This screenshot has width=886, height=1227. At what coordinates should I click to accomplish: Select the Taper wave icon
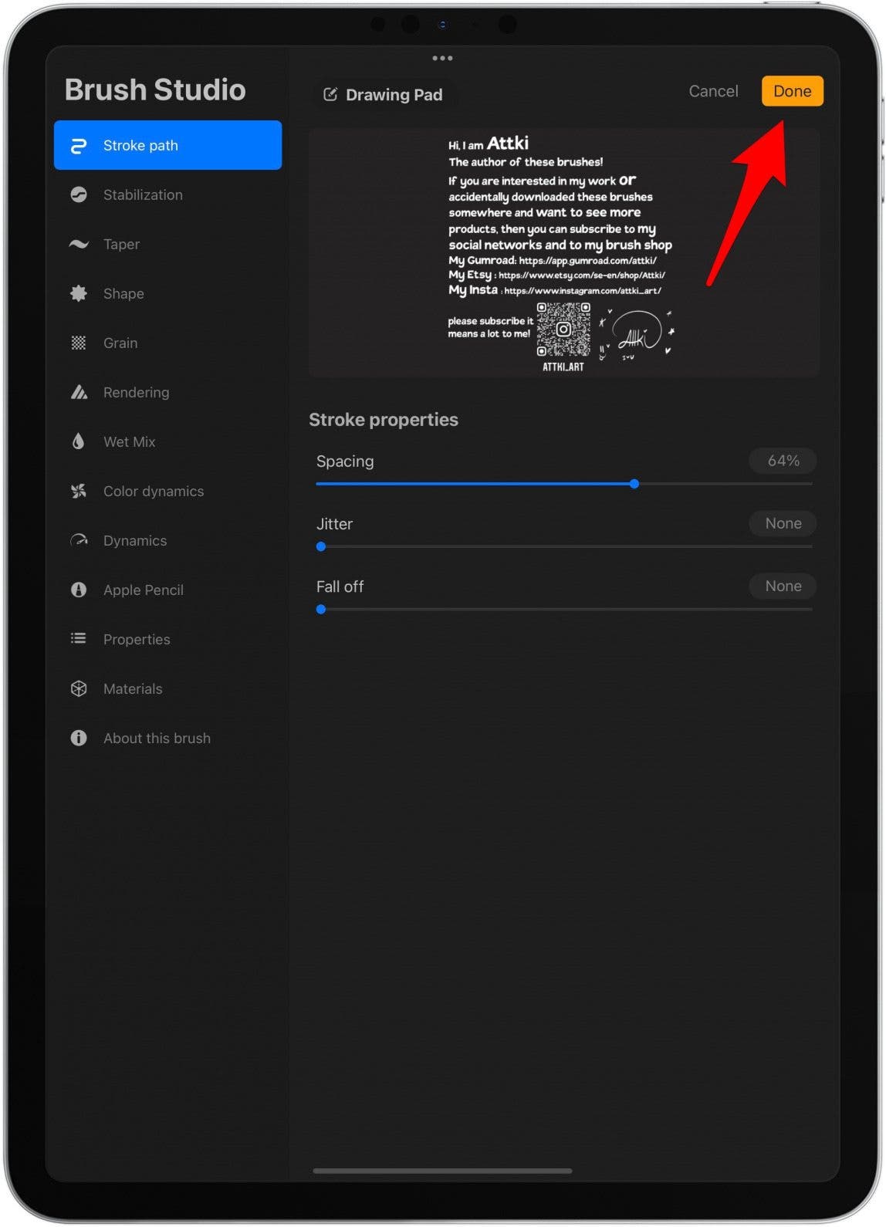pyautogui.click(x=79, y=244)
